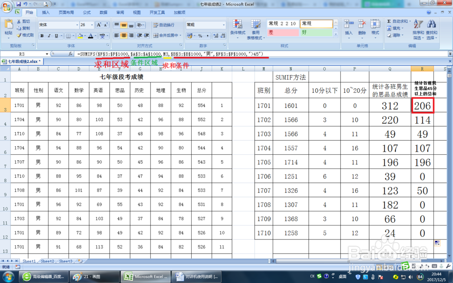Toggle bottom vertical alignment
This screenshot has height=283, width=453.
tap(131, 25)
